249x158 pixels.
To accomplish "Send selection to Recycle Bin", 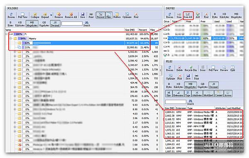I will [190, 68].
